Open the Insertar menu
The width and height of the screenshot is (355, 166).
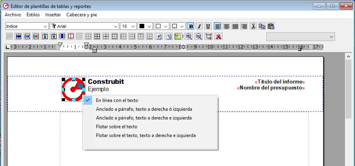click(53, 15)
